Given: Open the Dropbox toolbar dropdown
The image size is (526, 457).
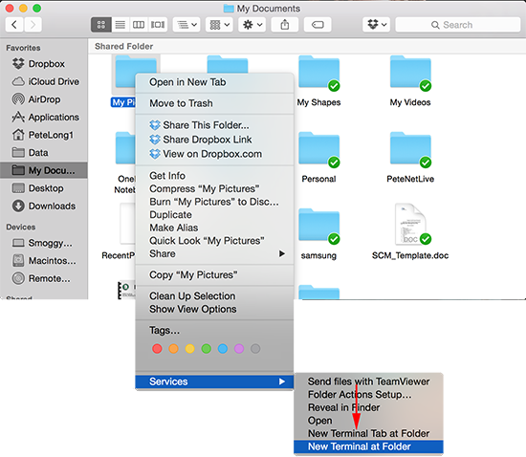Looking at the screenshot, I should tap(377, 25).
